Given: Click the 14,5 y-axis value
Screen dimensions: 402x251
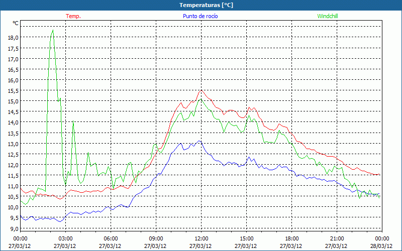Looking at the screenshot, I should [x=14, y=111].
